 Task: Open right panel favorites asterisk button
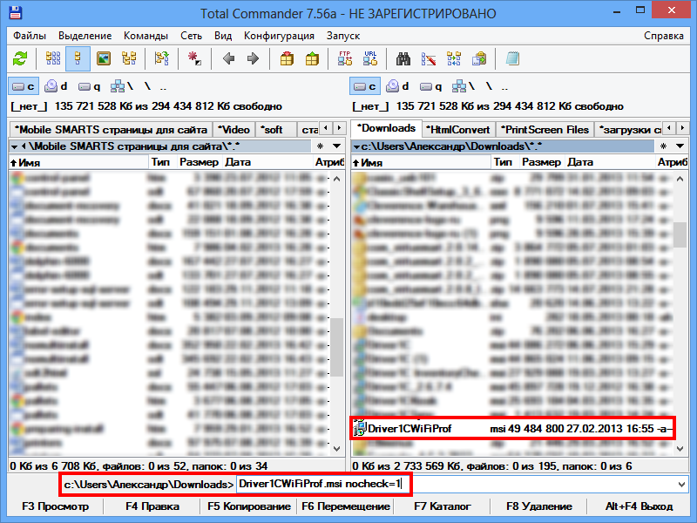pyautogui.click(x=663, y=146)
